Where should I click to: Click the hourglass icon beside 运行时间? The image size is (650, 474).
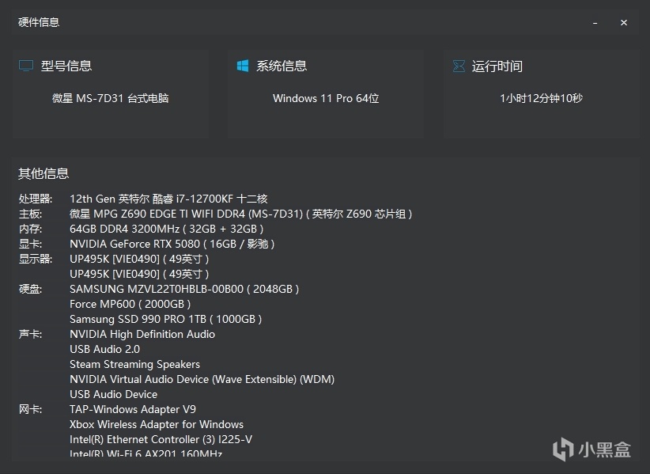[459, 66]
